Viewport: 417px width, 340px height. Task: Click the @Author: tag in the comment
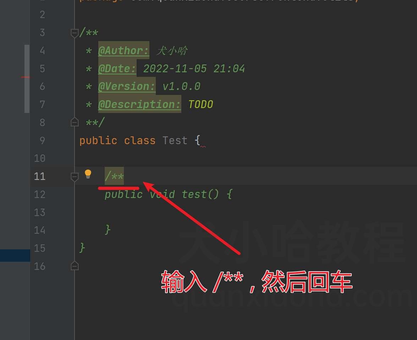123,50
